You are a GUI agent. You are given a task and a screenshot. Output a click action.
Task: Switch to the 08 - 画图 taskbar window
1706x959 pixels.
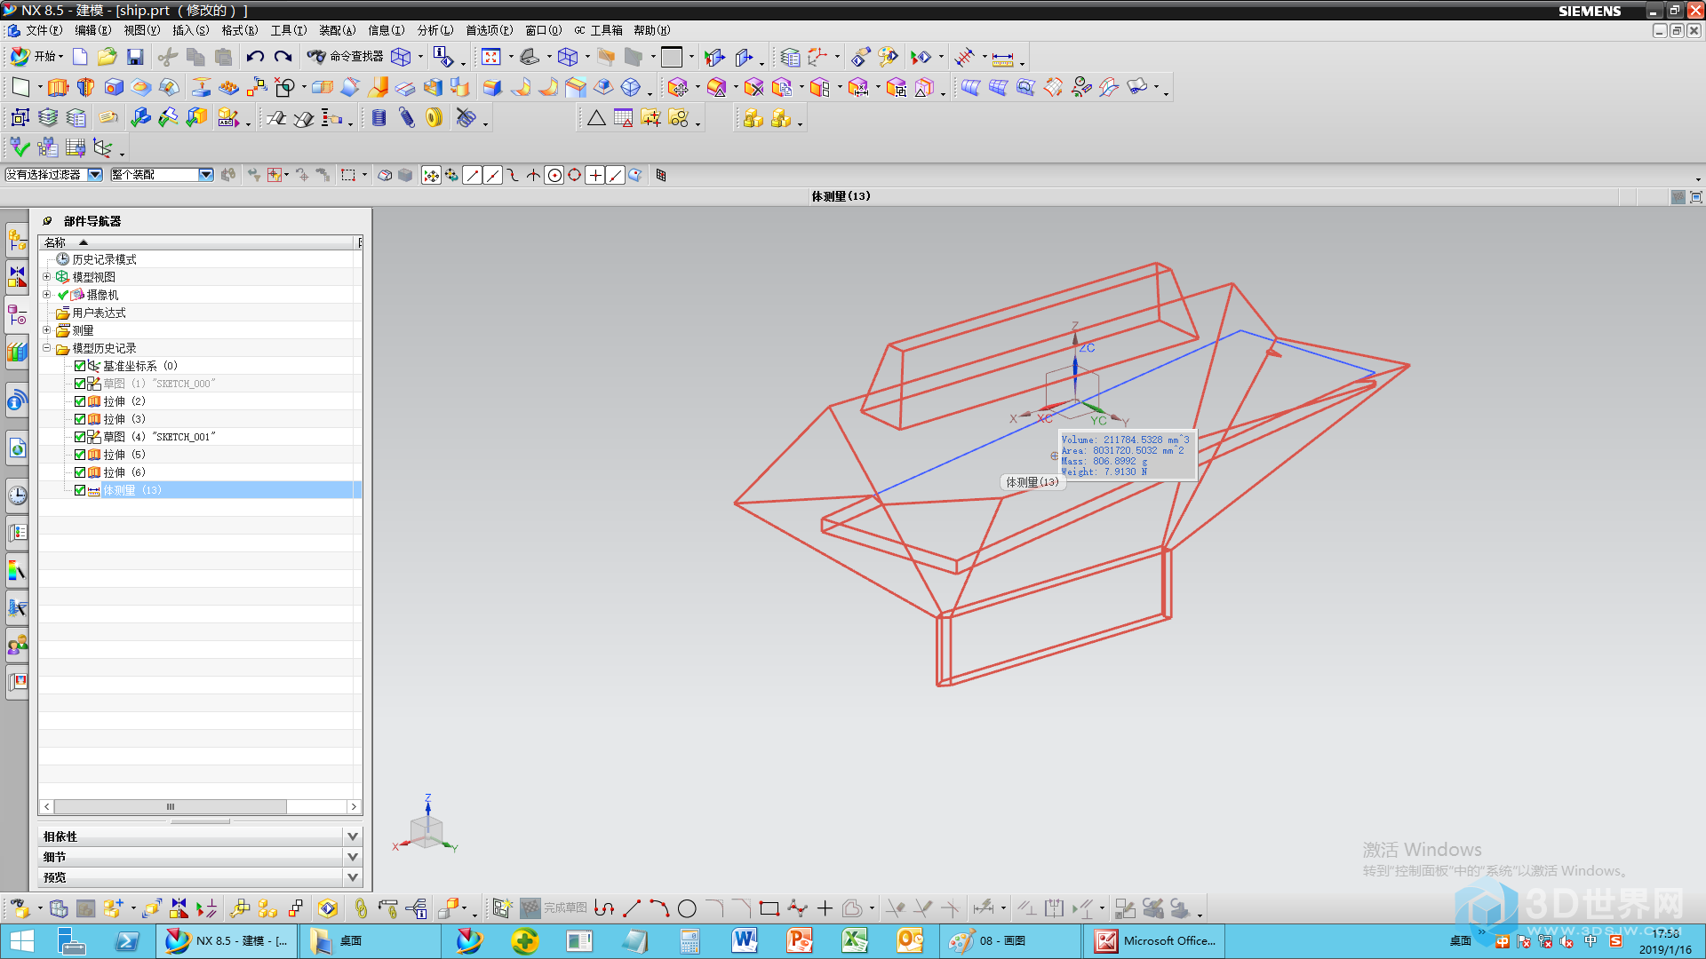pyautogui.click(x=1010, y=940)
